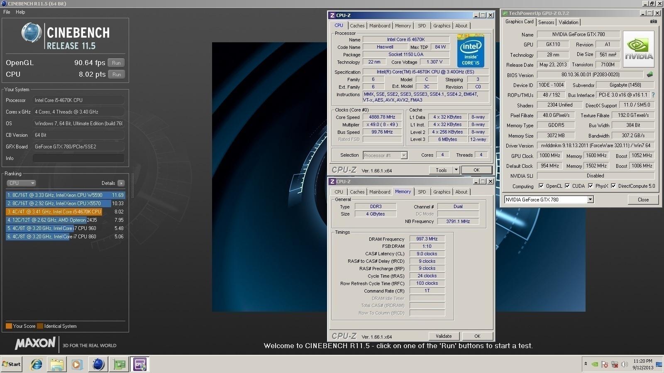
Task: Click the upper CPU-Z window's title Z icon
Action: (332, 15)
